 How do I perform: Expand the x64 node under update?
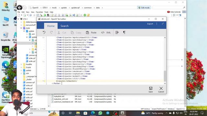click(27, 34)
